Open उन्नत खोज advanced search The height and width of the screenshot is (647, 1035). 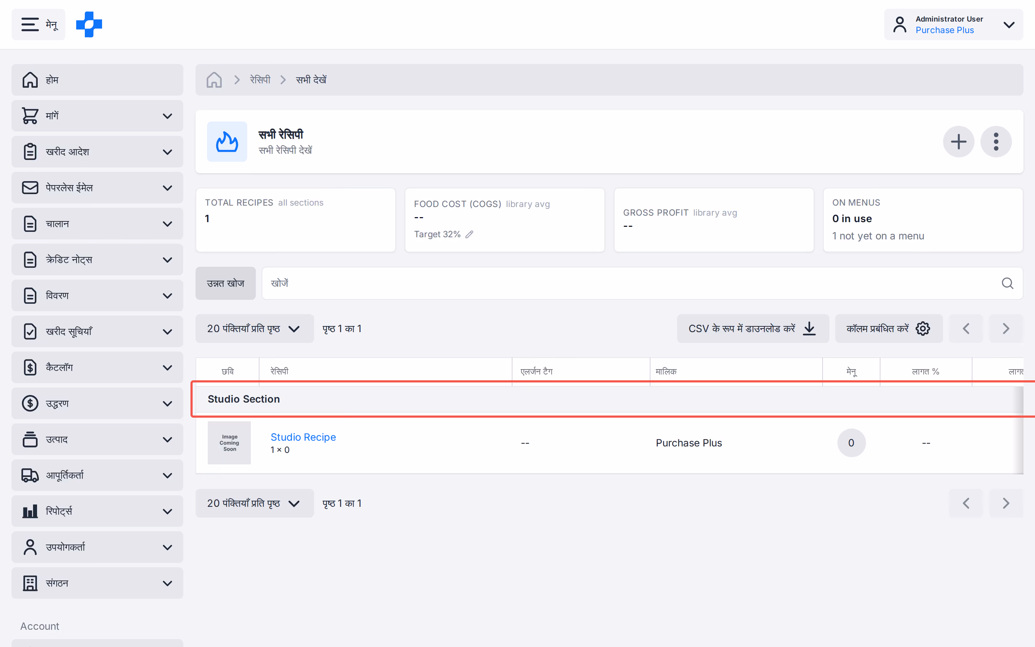225,283
